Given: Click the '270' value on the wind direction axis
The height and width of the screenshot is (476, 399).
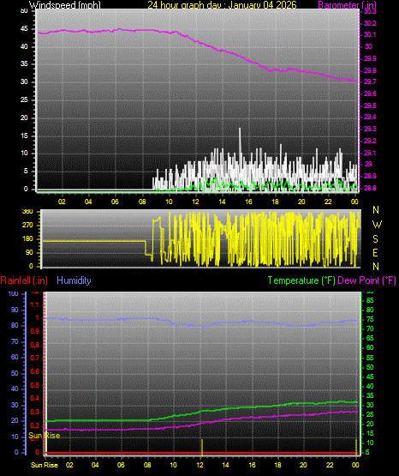Looking at the screenshot, I should (27, 226).
